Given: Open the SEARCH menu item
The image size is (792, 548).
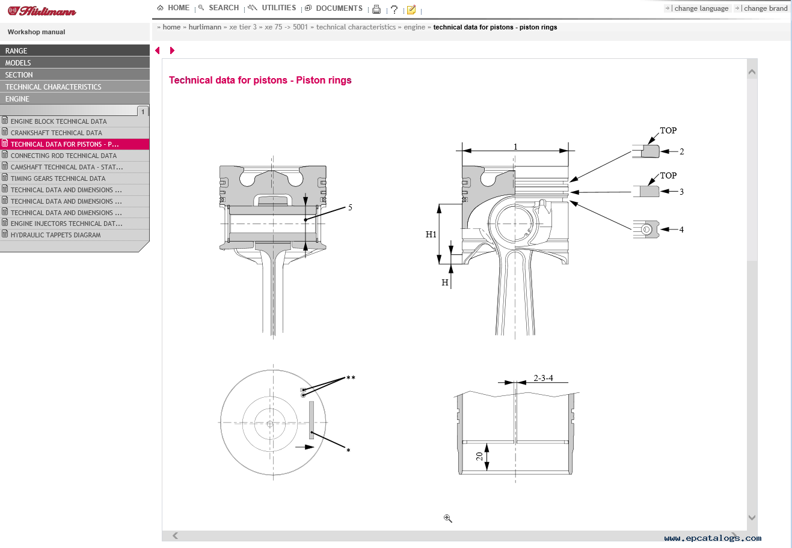Looking at the screenshot, I should pos(219,8).
